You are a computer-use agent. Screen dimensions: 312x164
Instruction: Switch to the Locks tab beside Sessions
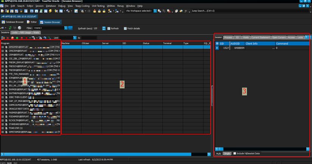click(15, 33)
